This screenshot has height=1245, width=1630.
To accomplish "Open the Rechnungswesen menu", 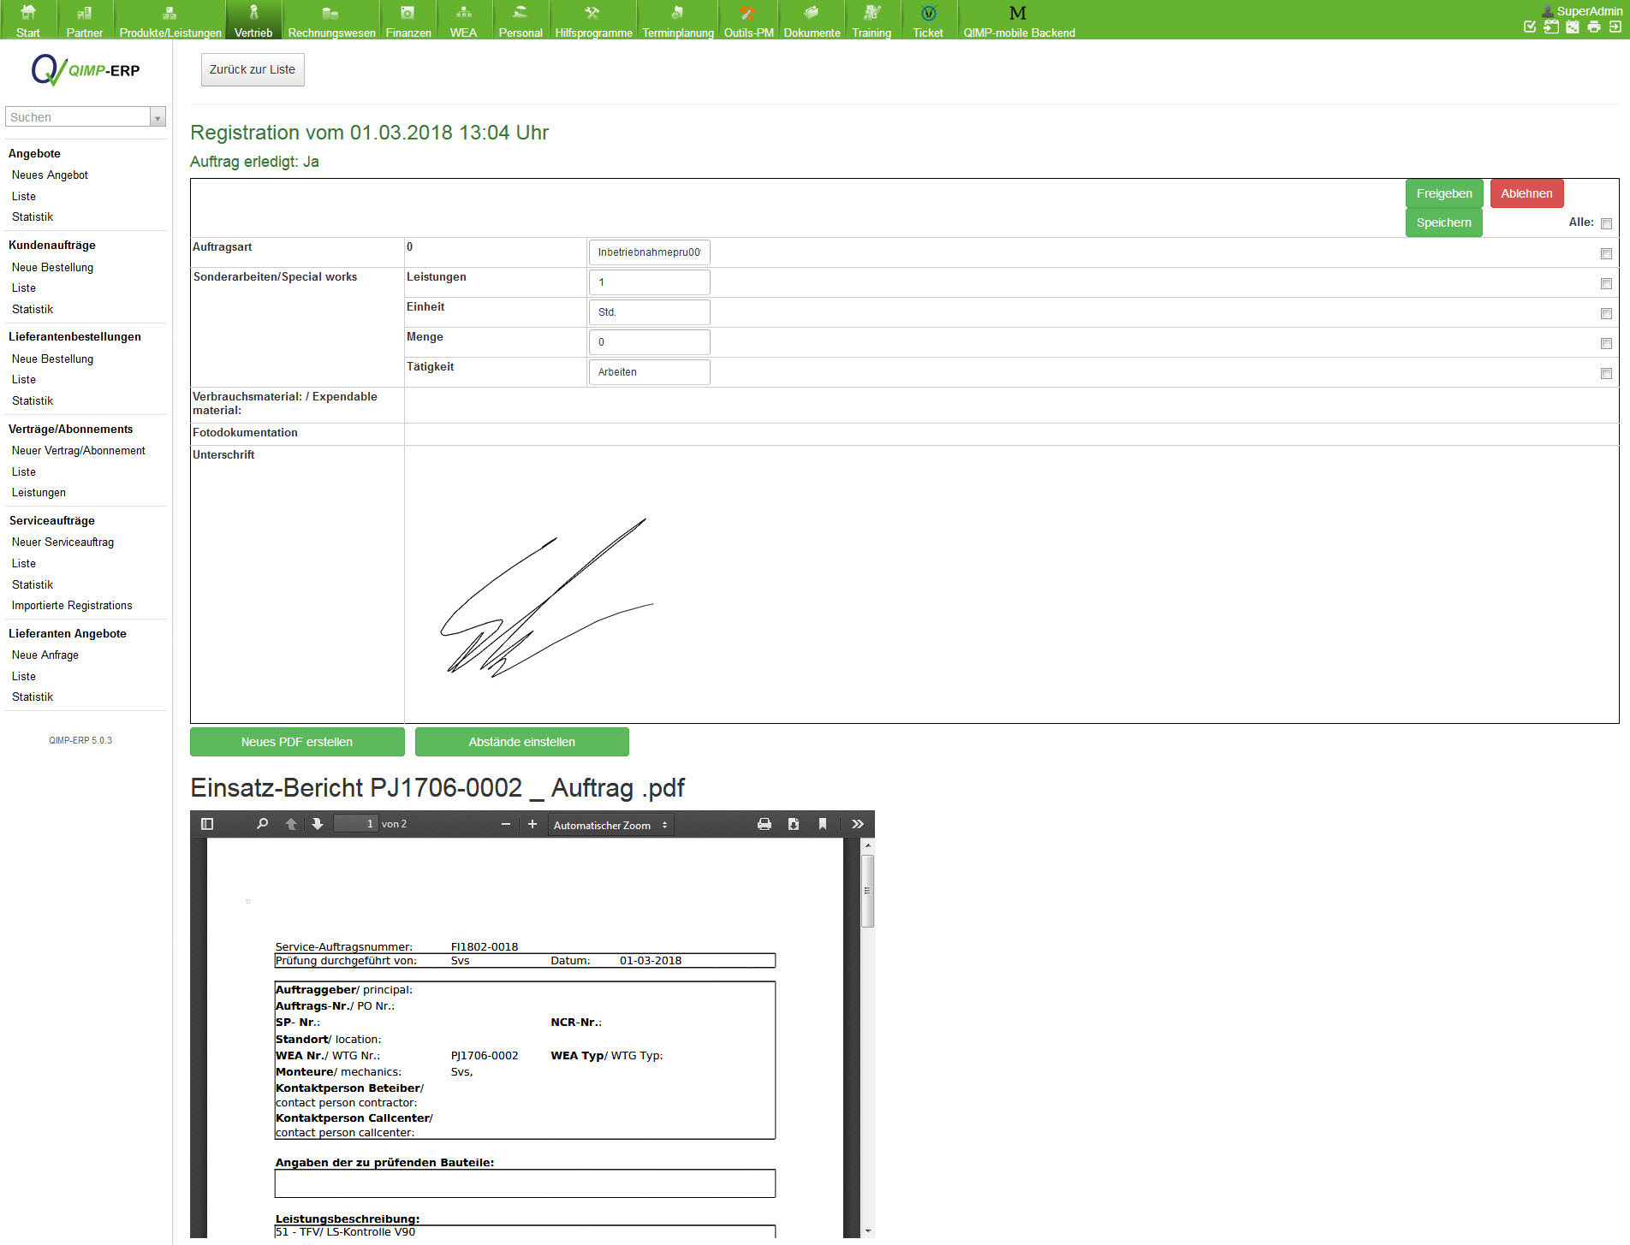I will (x=331, y=21).
